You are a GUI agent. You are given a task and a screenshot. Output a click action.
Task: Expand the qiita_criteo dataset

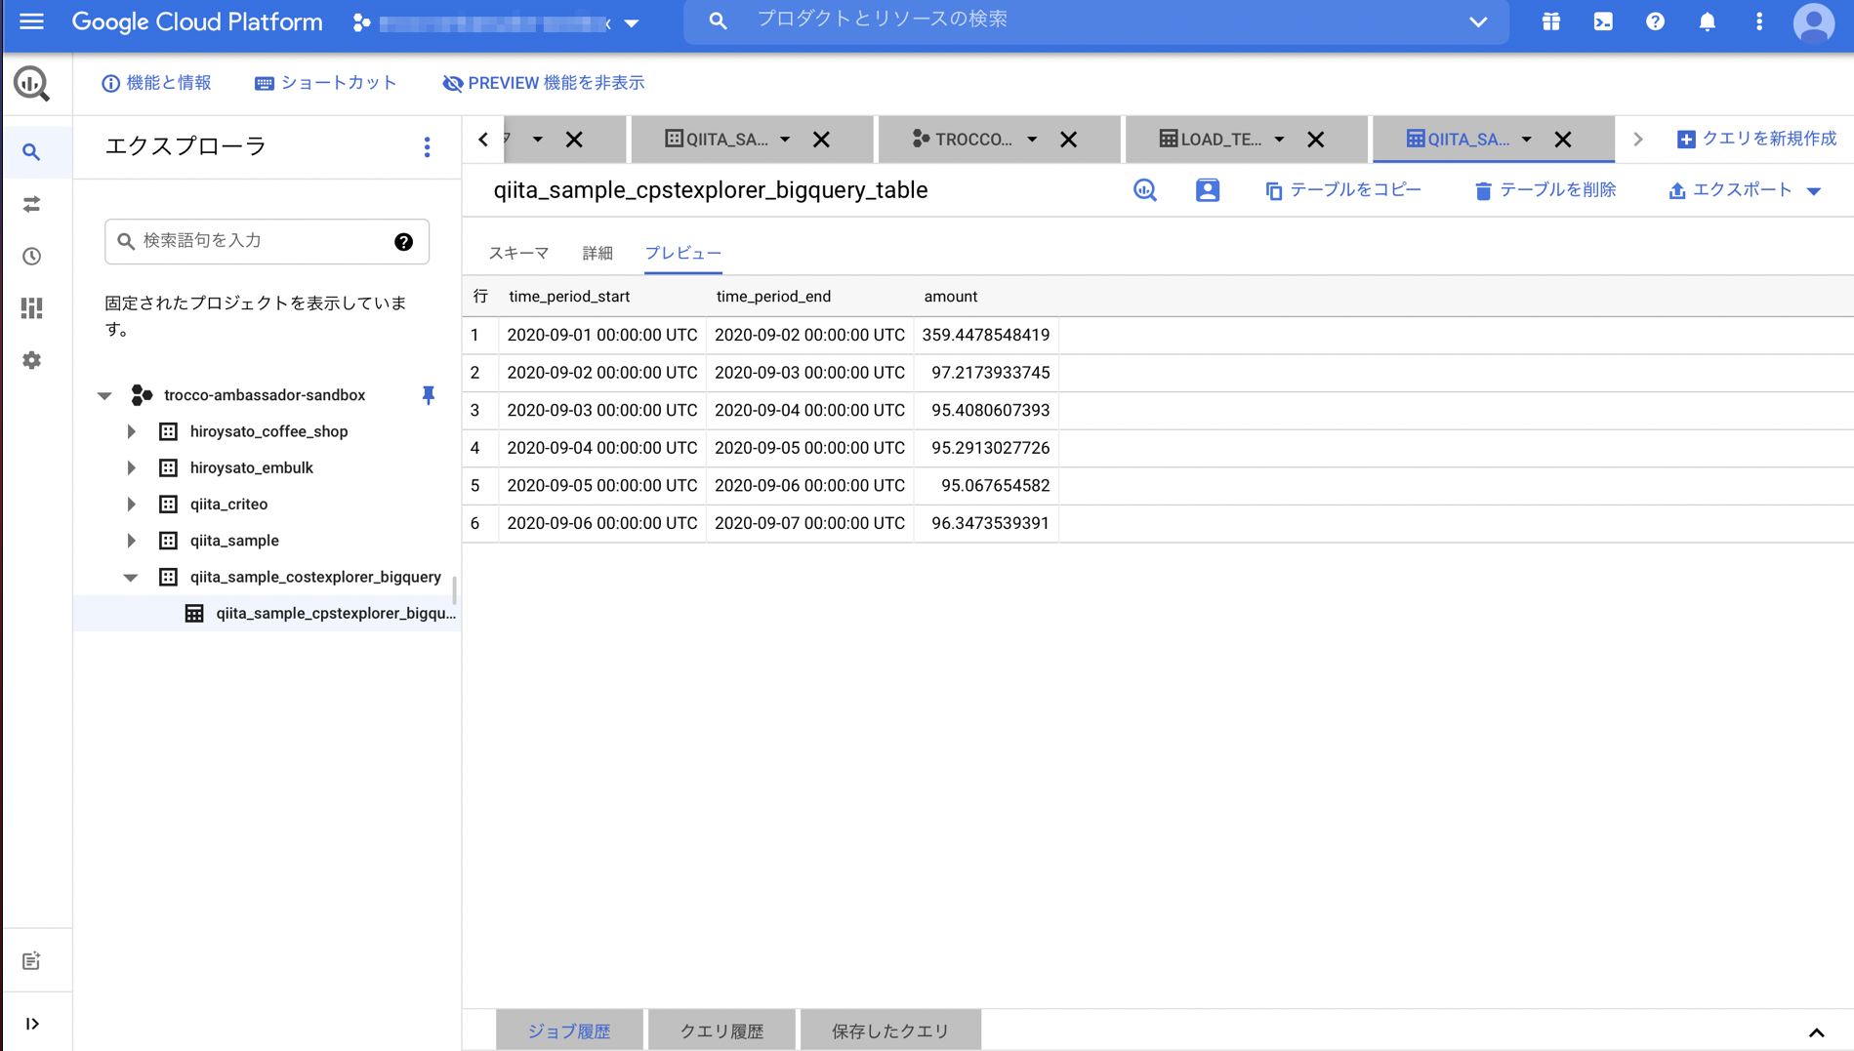click(x=131, y=505)
